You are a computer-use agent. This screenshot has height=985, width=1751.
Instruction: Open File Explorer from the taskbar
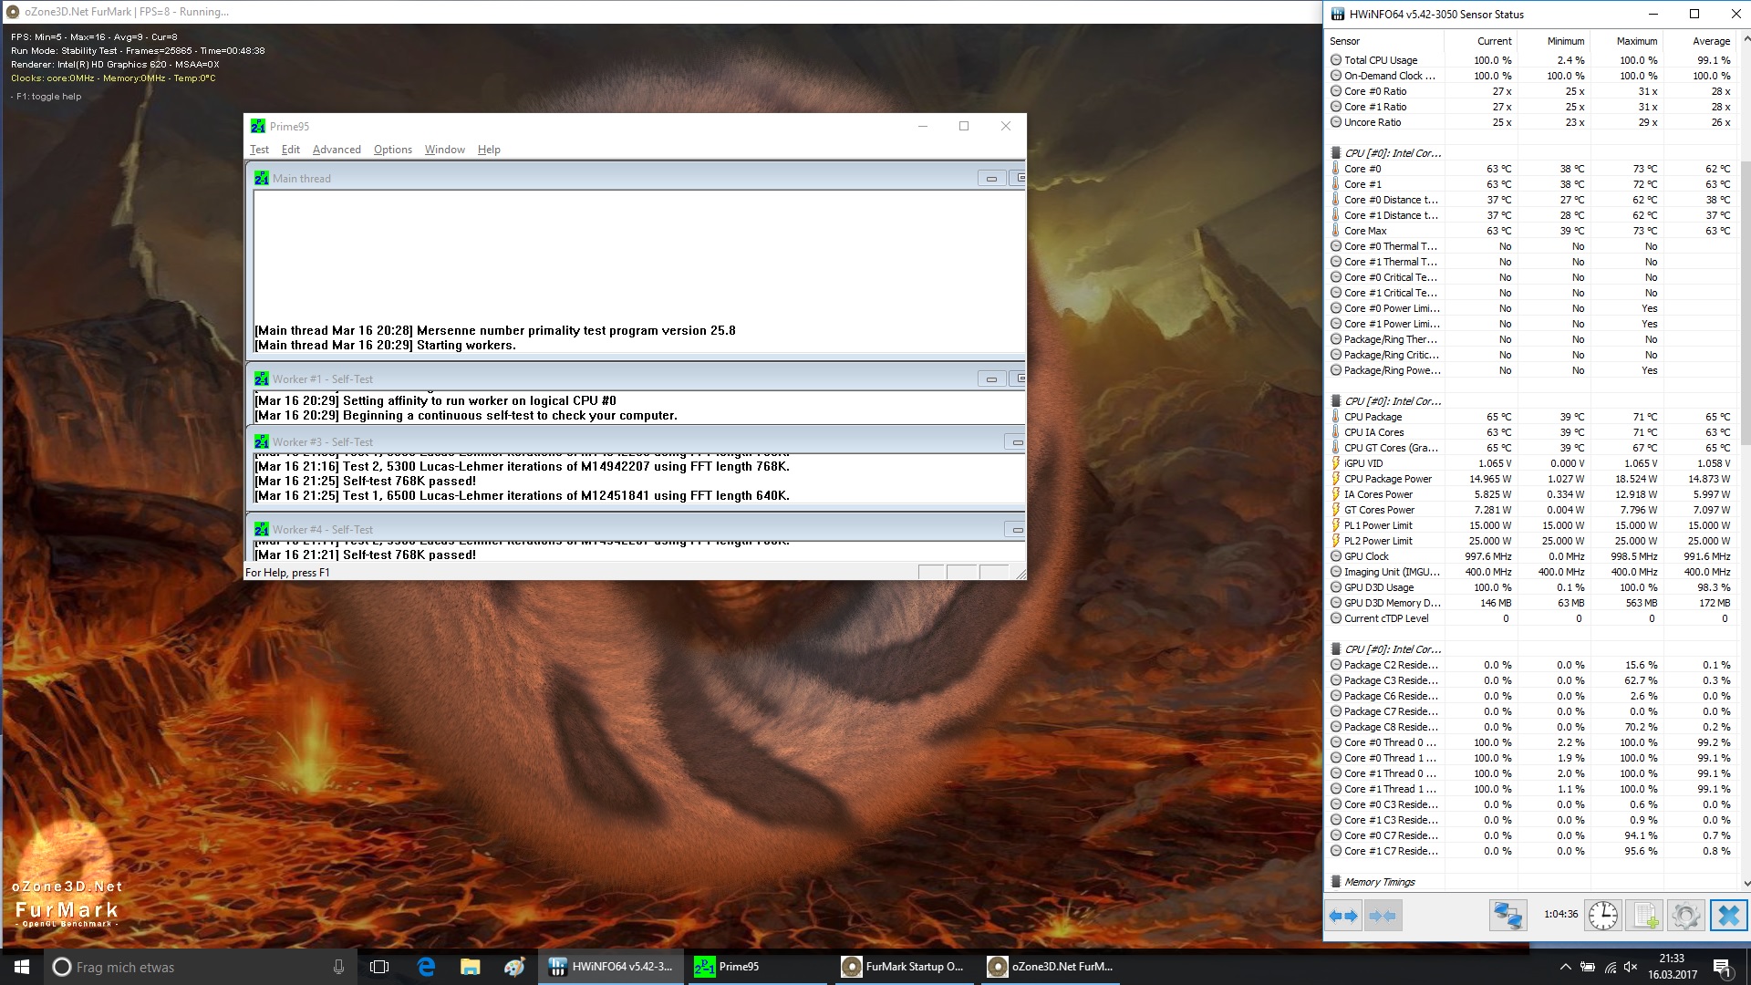pyautogui.click(x=470, y=967)
